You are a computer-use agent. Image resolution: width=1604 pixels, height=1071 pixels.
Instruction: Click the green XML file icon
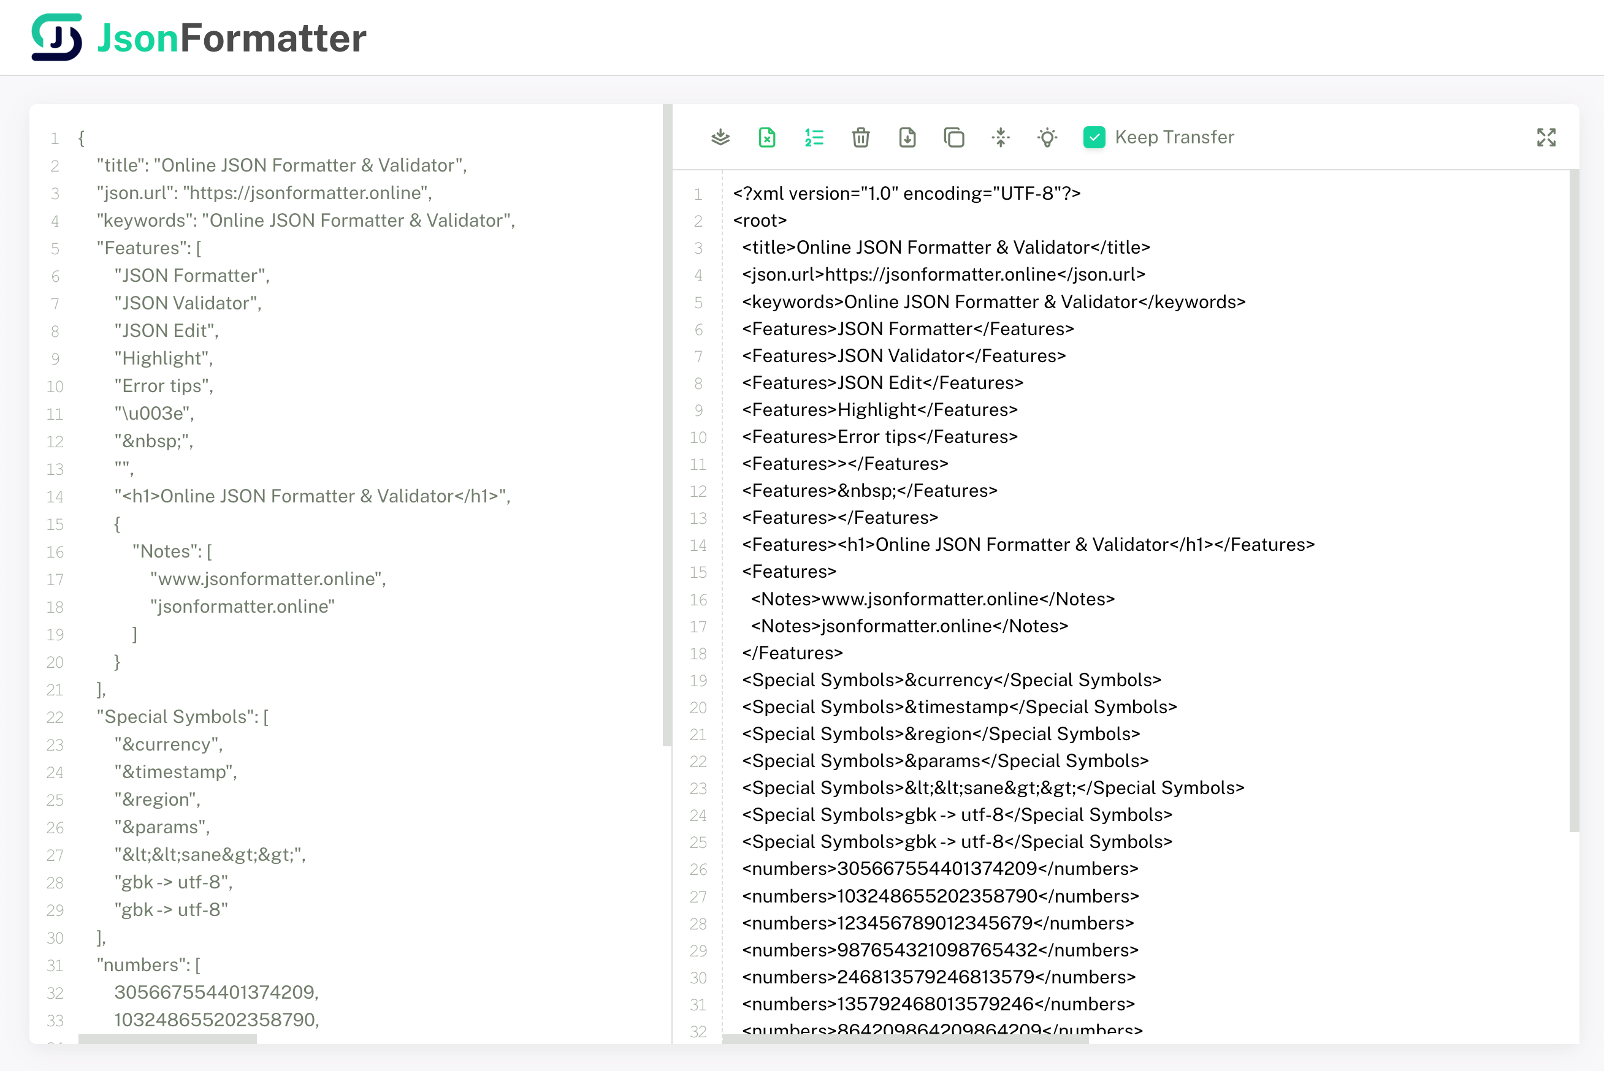tap(767, 137)
